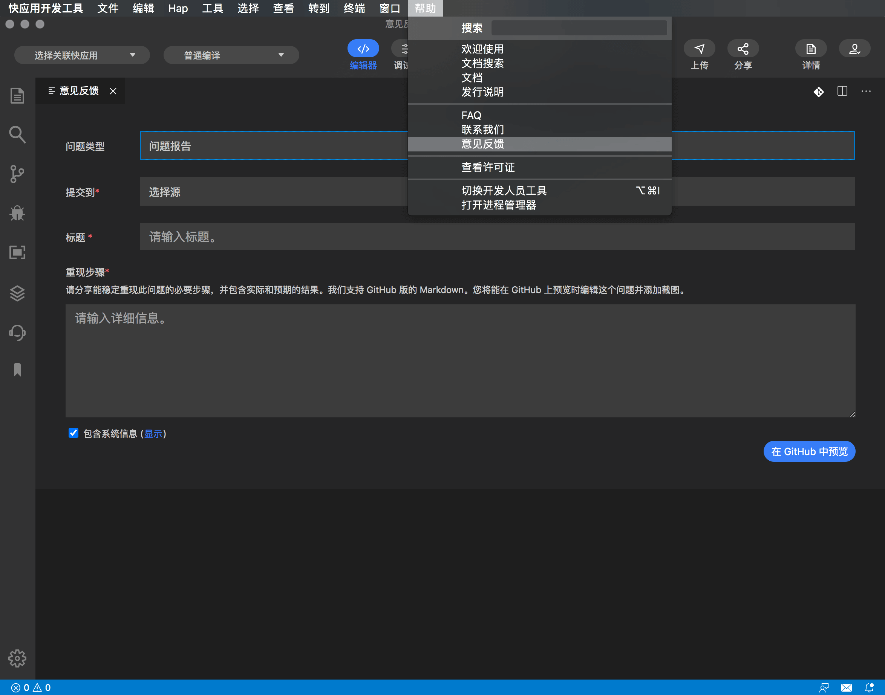Open the 选择源 dropdown in 提交到 field
The image size is (885, 695).
[273, 191]
